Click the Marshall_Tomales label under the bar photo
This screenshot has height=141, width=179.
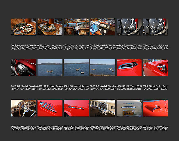76,47
